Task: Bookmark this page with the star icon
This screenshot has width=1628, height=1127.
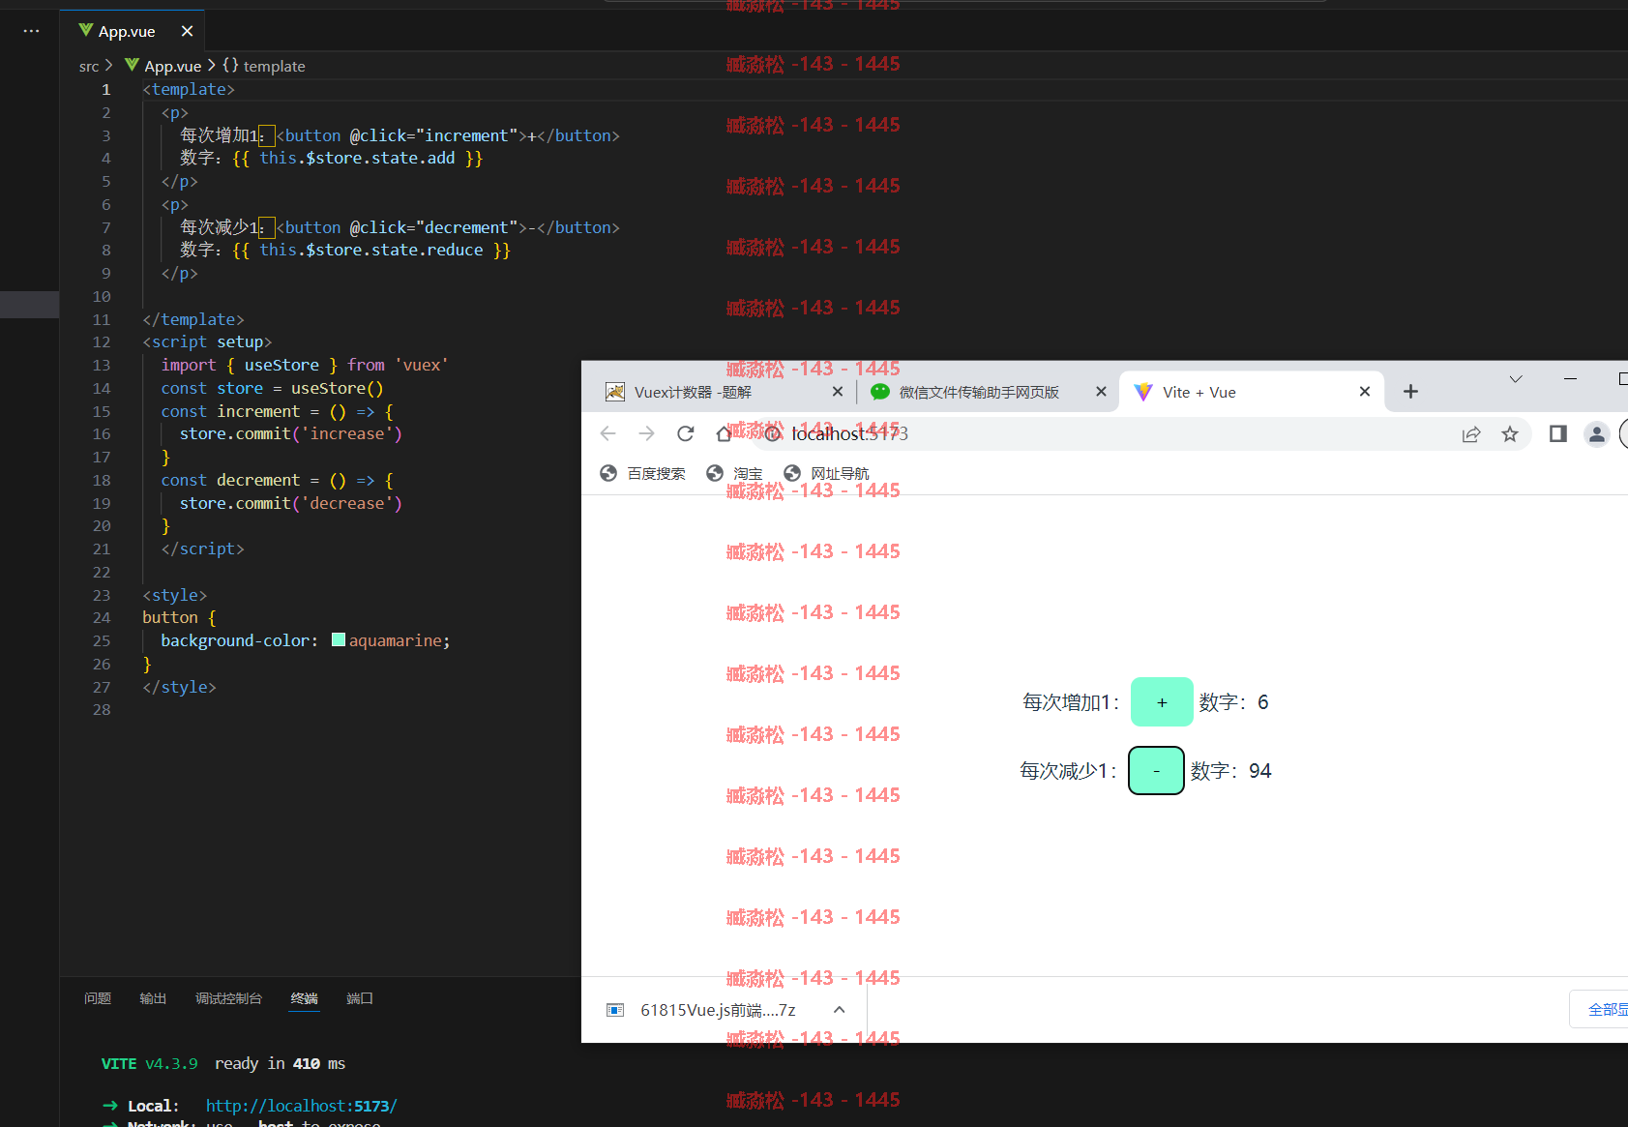Action: click(x=1510, y=434)
